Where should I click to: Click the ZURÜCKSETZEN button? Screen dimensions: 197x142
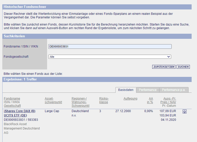tap(164, 67)
